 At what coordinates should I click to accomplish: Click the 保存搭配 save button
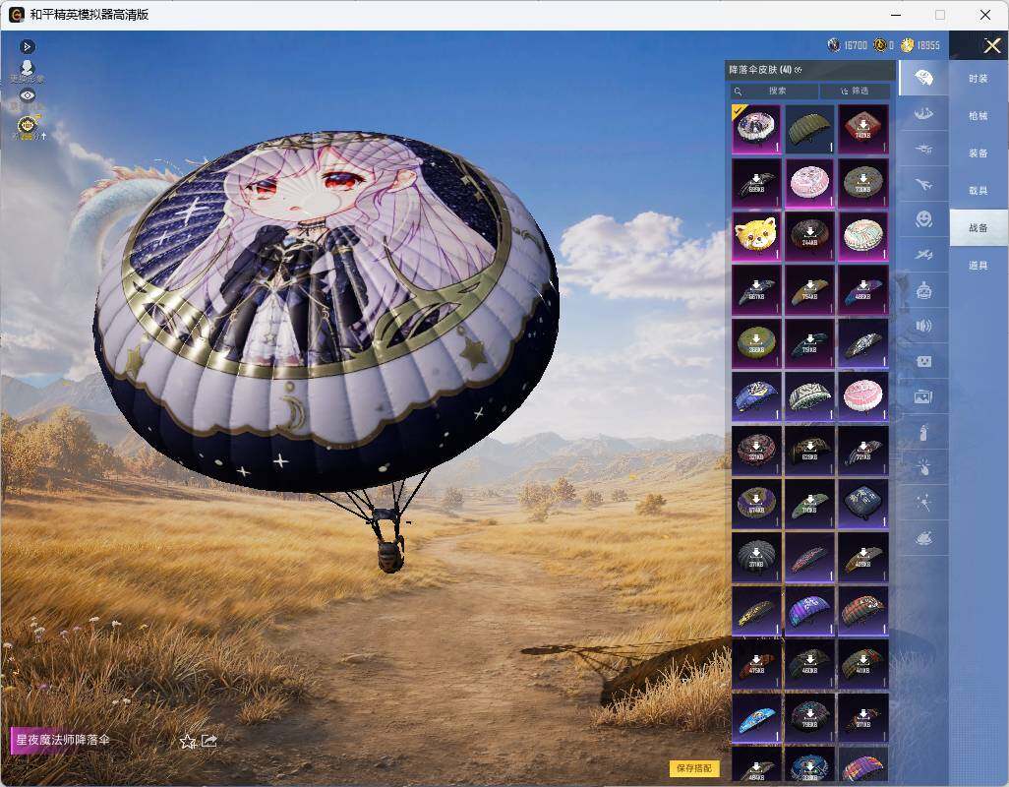click(694, 767)
